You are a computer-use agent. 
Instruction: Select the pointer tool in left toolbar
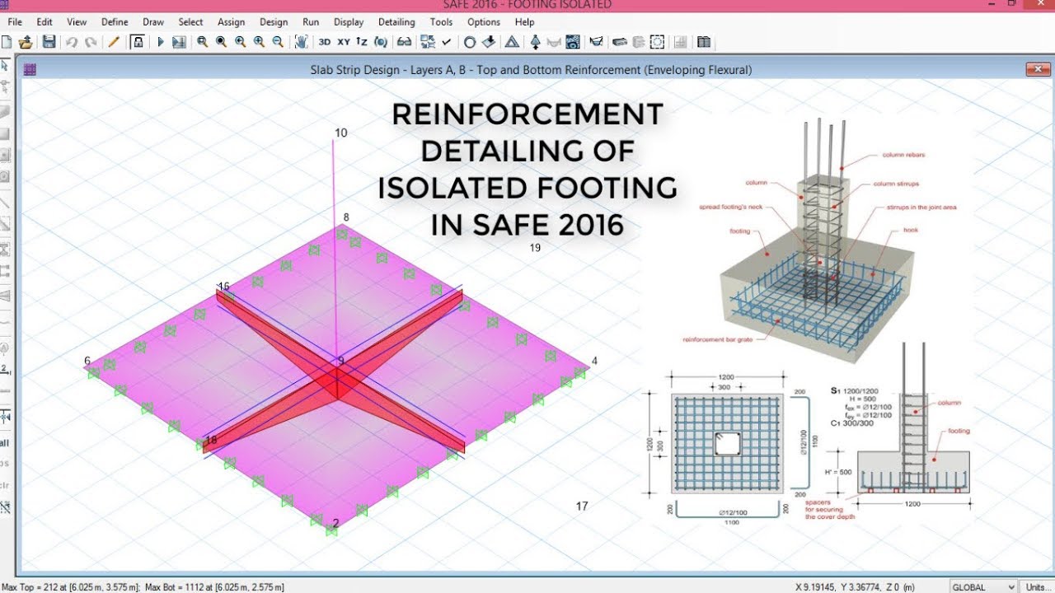(x=4, y=65)
